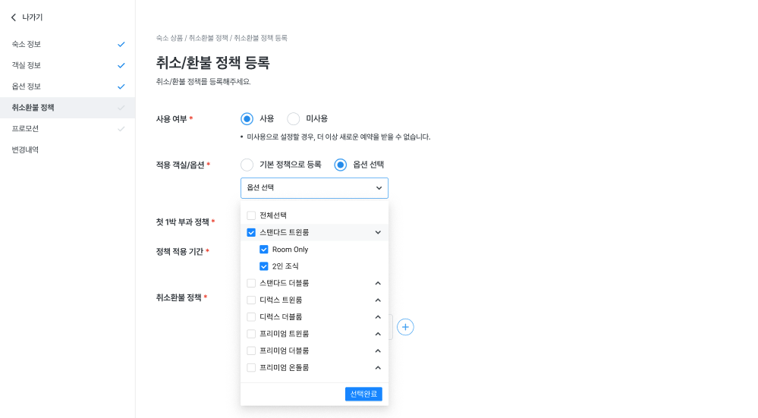758x418 pixels.
Task: Click the checkmark icon beside 숙소 정보
Action: (121, 44)
